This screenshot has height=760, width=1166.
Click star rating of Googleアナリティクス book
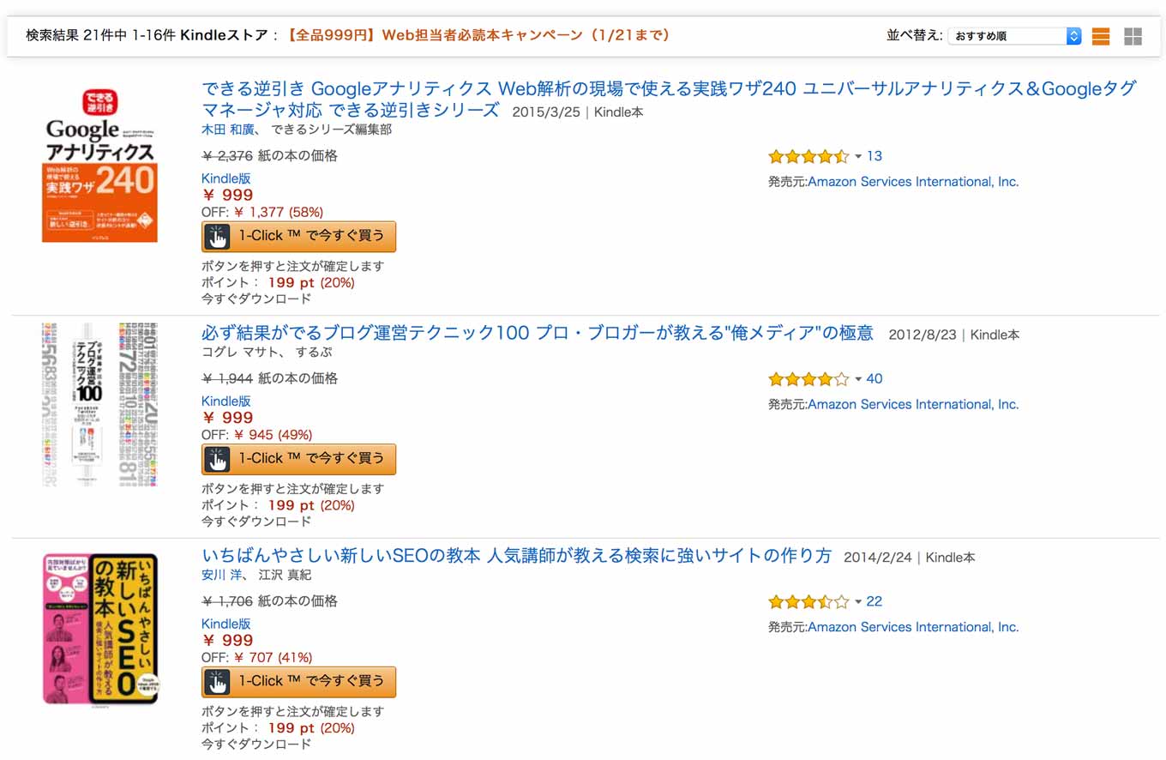808,156
